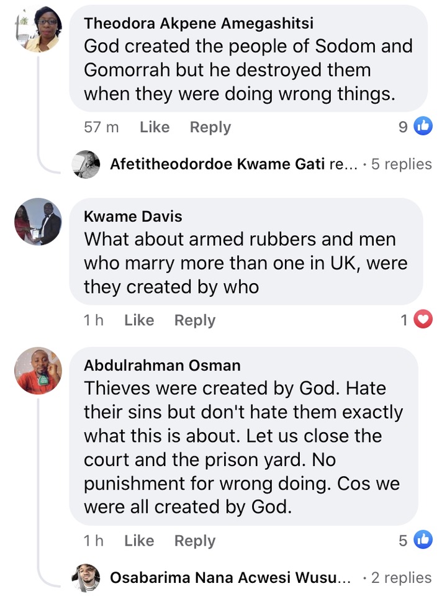Reply to Abdulrahman Osman's comment
The height and width of the screenshot is (599, 447).
194,541
